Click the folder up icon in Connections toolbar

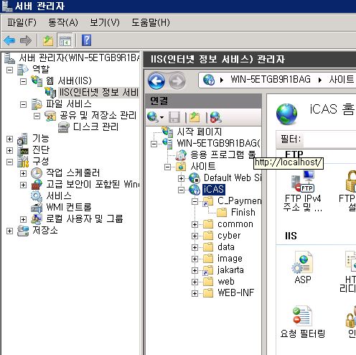click(x=195, y=117)
